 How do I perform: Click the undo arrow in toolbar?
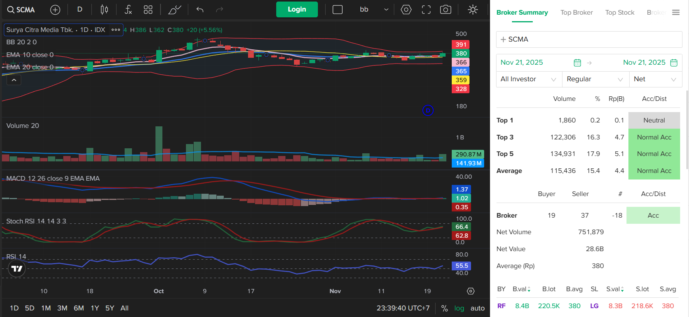200,10
